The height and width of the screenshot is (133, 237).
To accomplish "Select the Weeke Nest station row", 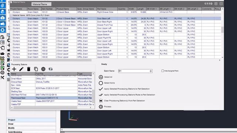I will point(51,101).
